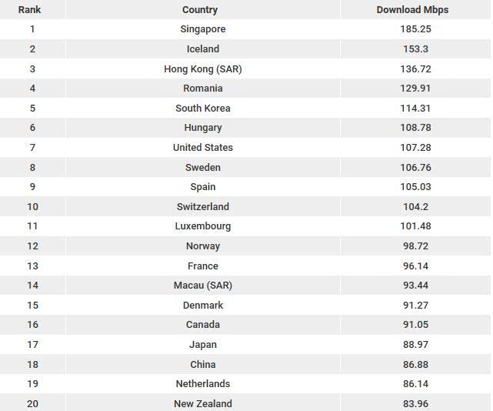The image size is (493, 411).
Task: Select the Iceland row country name
Action: coord(202,49)
